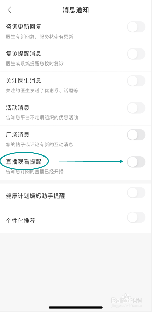
Task: Select the 广场消息 label
Action: click(18, 135)
